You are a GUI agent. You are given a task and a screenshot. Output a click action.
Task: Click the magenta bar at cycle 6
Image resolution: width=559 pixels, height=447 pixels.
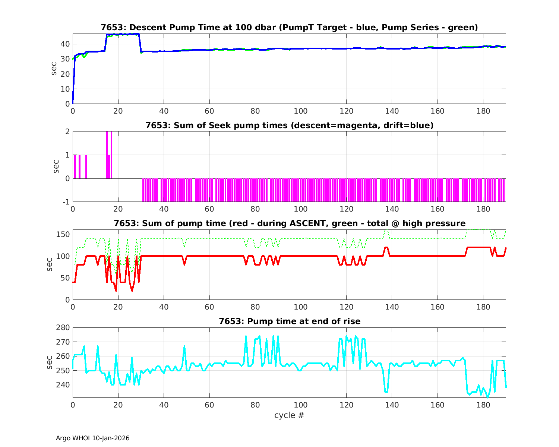click(x=86, y=167)
